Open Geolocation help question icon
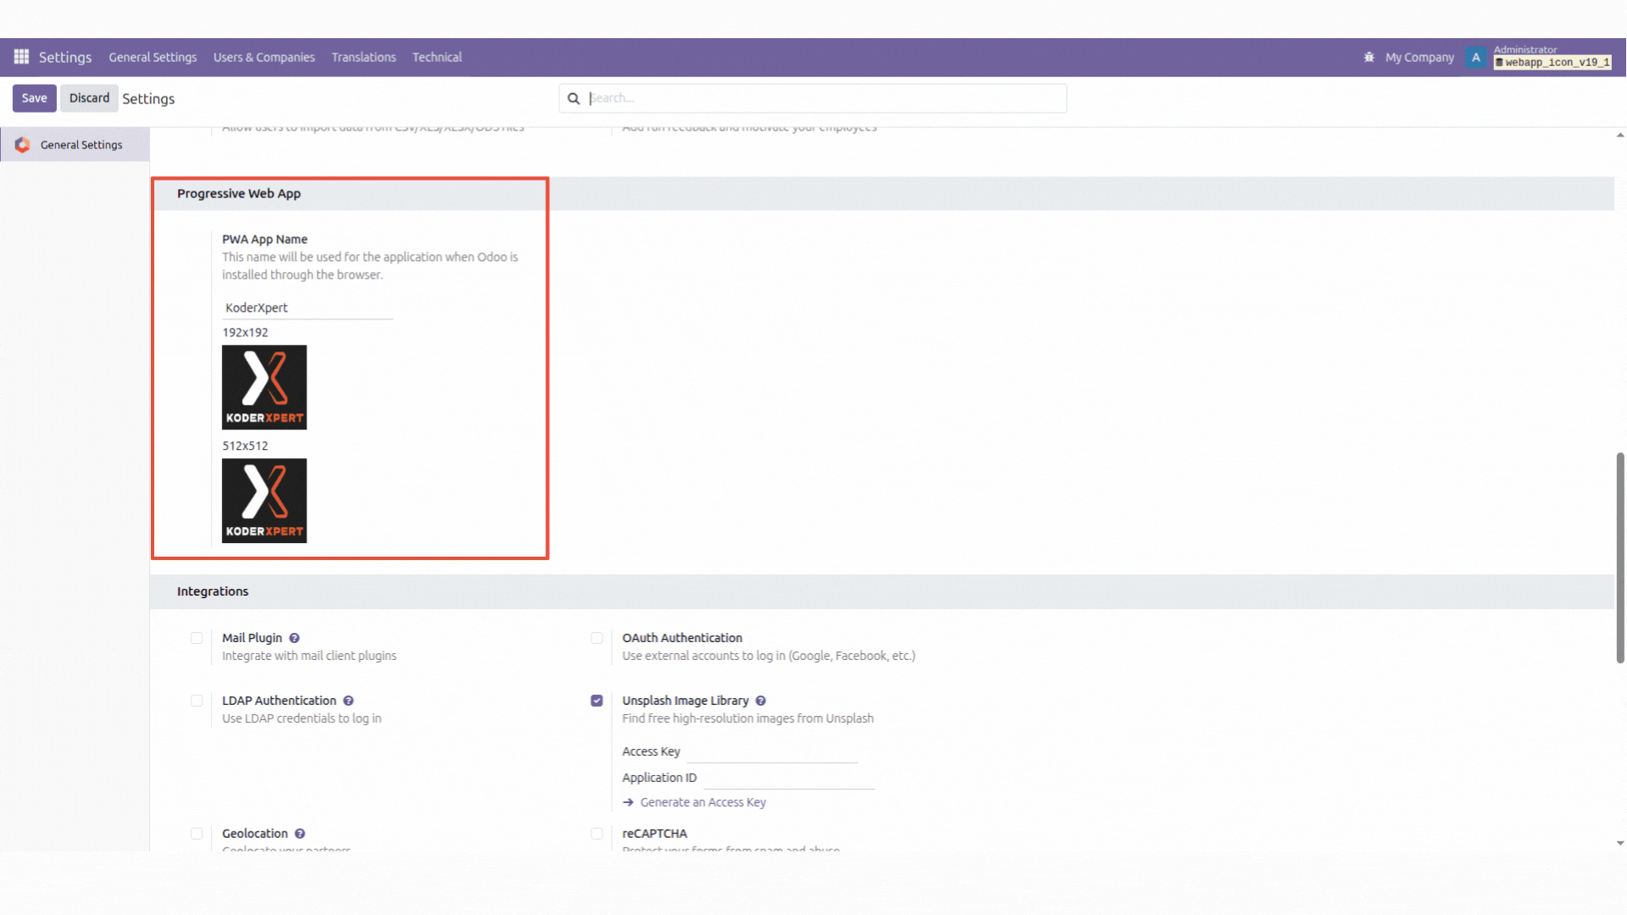 point(300,834)
